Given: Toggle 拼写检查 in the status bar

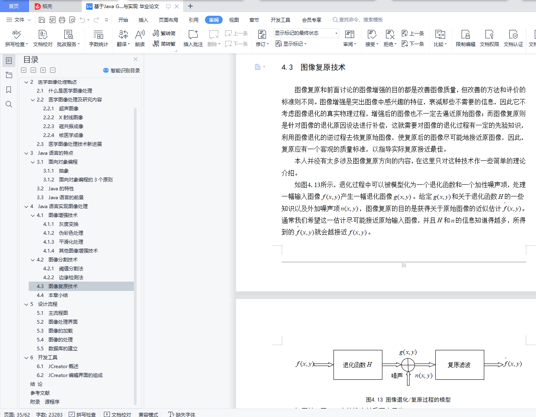Looking at the screenshot, I should click(x=82, y=414).
